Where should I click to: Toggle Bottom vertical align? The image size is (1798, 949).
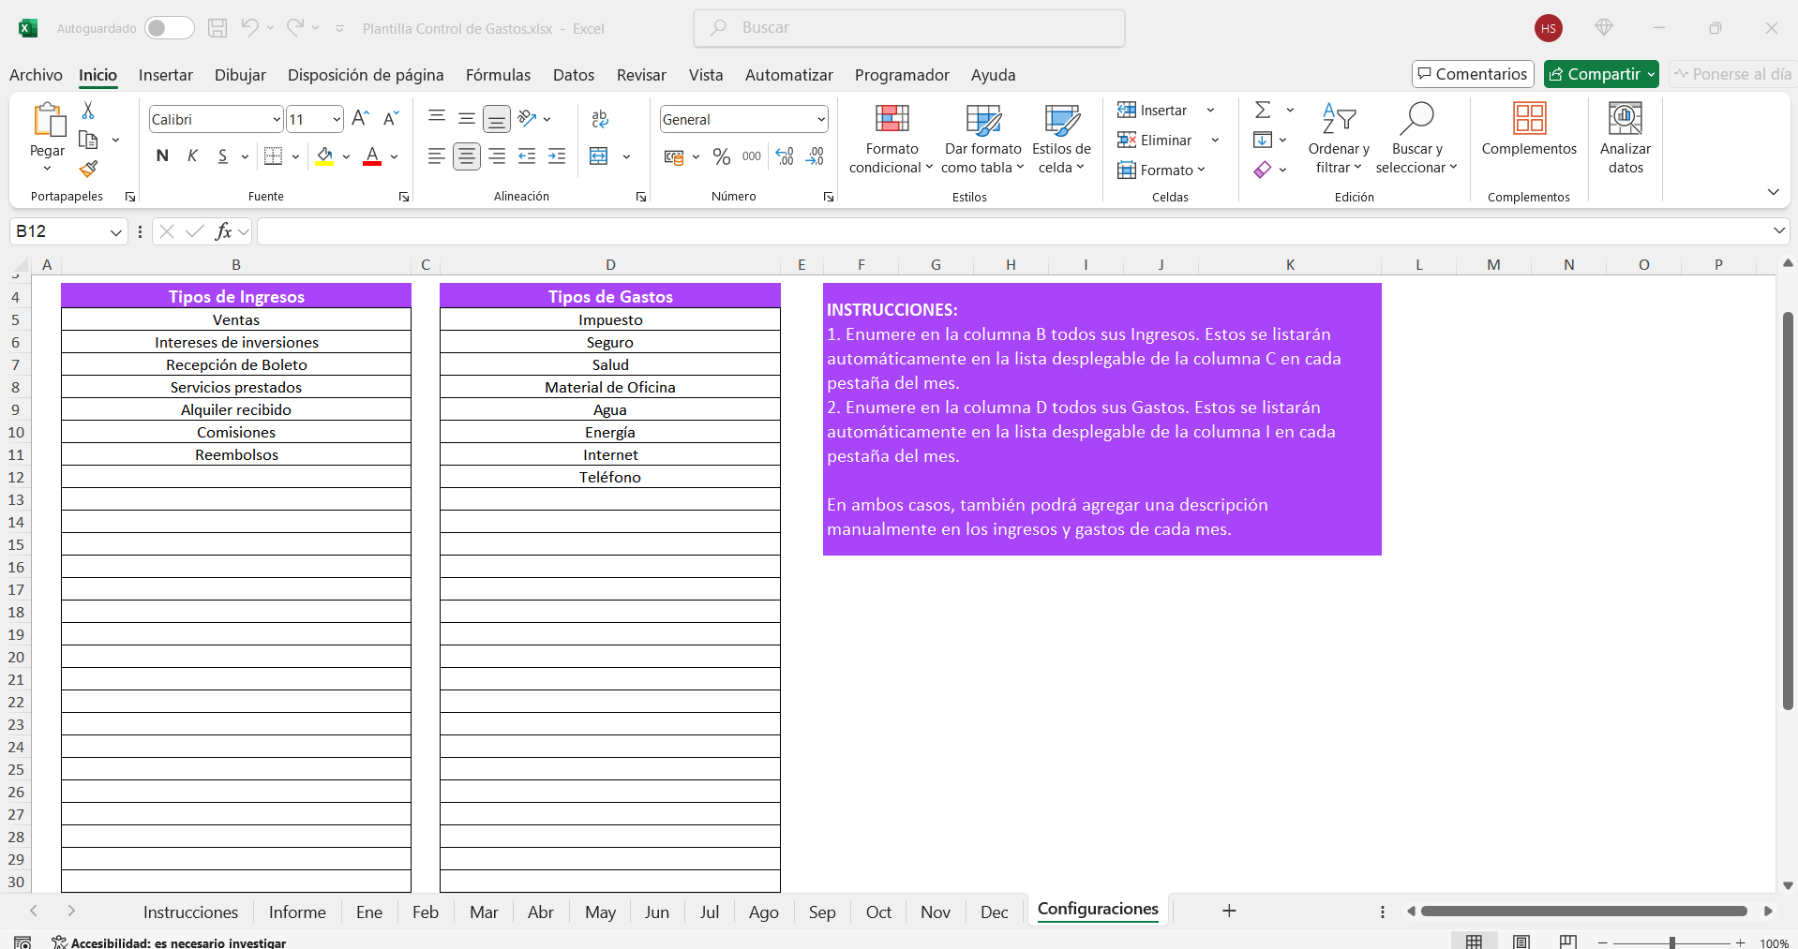tap(497, 119)
